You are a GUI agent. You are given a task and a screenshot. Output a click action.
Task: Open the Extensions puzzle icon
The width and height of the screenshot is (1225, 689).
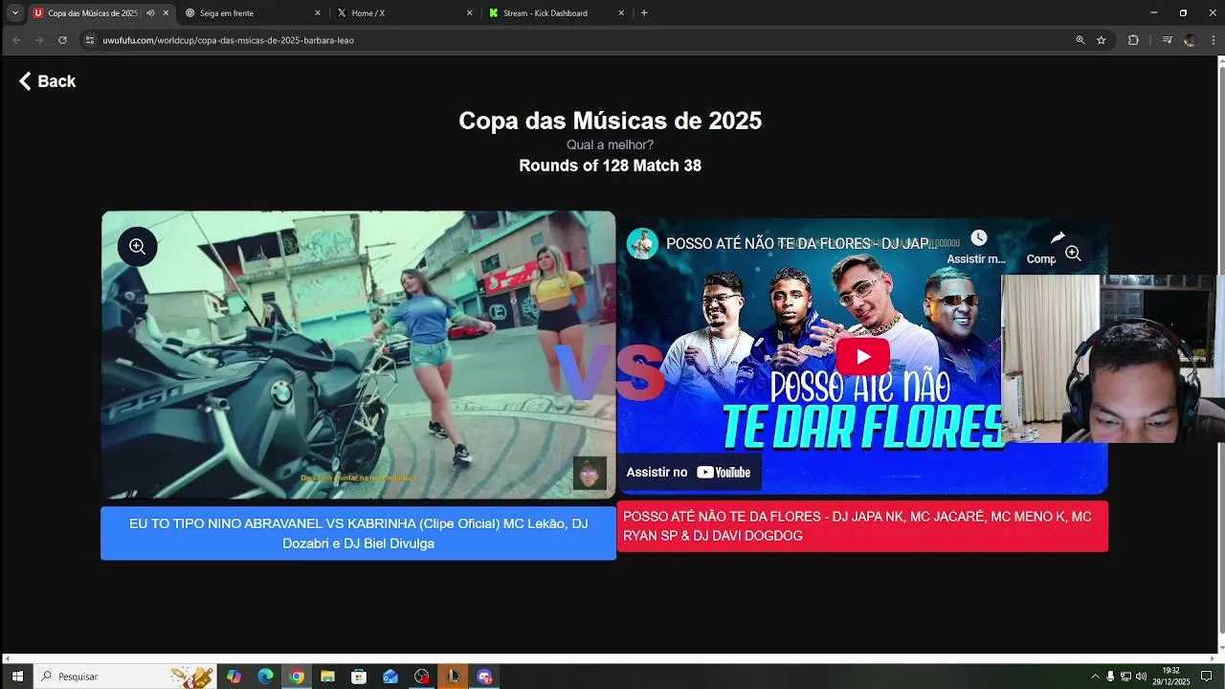(x=1134, y=40)
